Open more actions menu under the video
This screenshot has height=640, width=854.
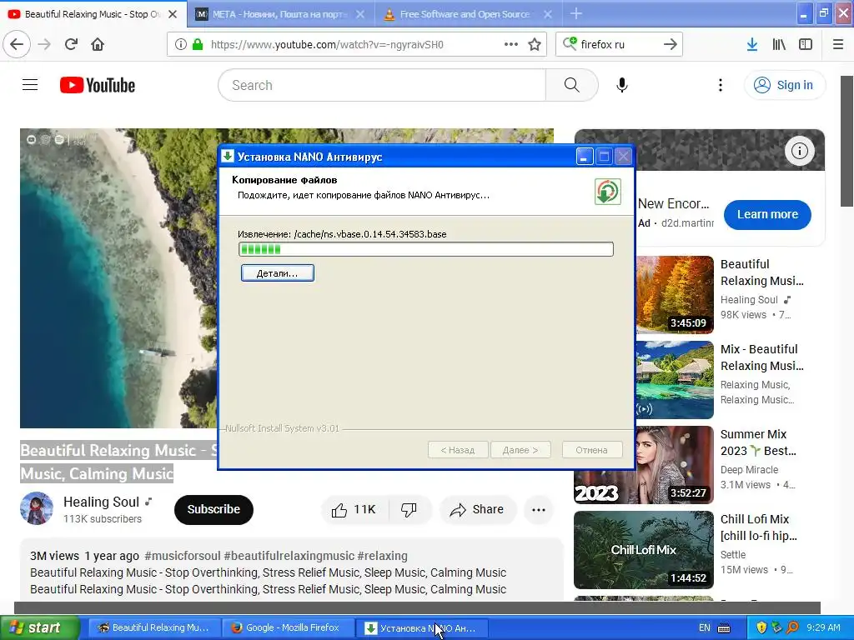pos(539,509)
